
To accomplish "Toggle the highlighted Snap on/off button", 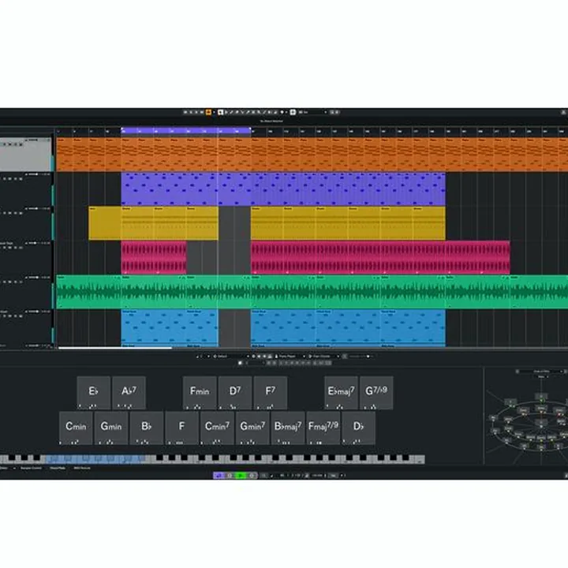I will click(293, 112).
